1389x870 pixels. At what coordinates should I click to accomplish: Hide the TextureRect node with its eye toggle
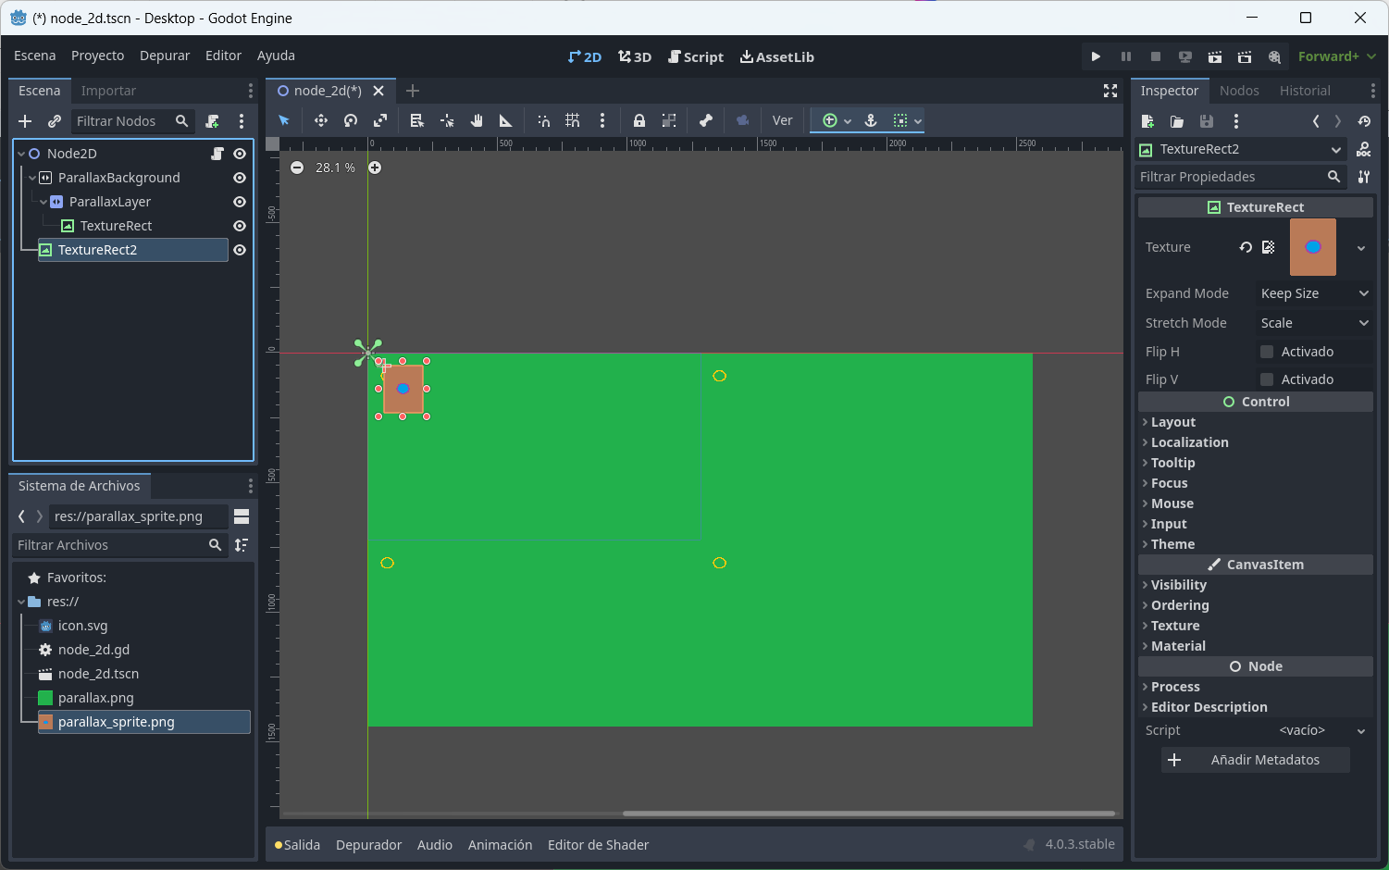pyautogui.click(x=239, y=225)
